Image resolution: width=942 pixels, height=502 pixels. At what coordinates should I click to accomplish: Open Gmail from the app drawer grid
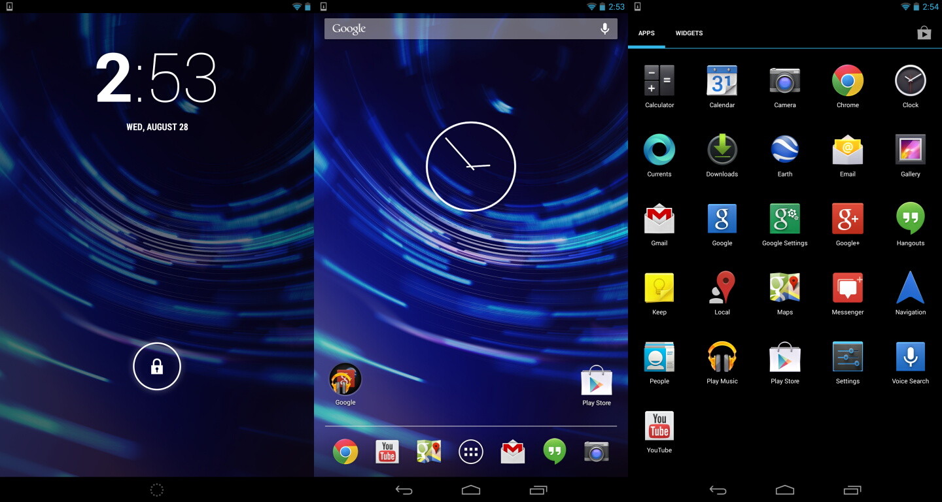(659, 219)
